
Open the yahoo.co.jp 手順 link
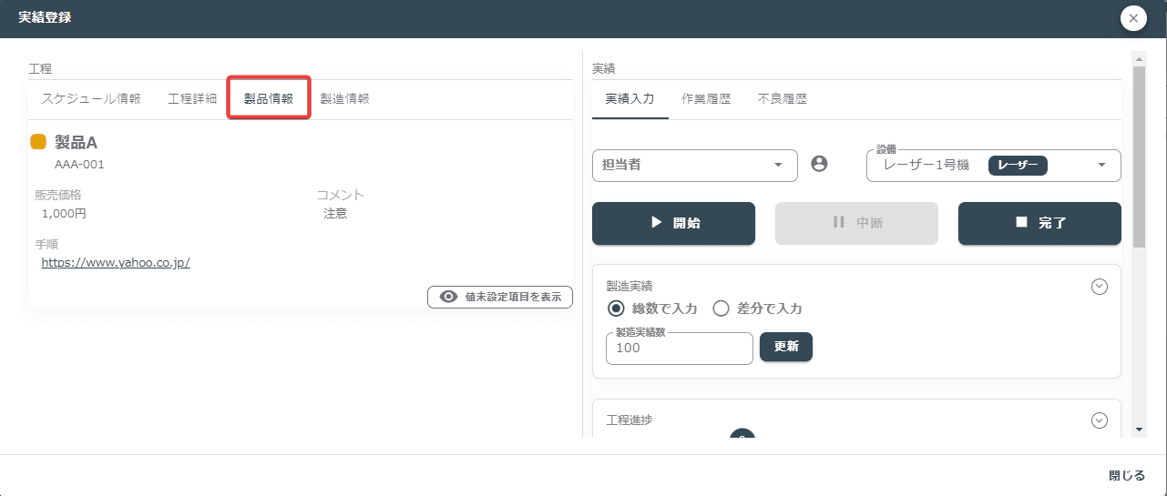pos(116,262)
